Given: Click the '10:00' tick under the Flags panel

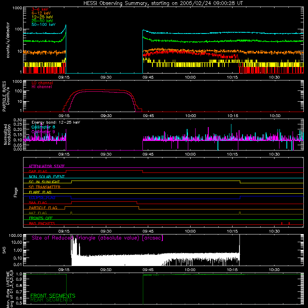Looking at the screenshot, I should pyautogui.click(x=190, y=231).
